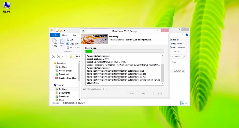Viewport: 239px width, 128px height.
Task: Click Invert selection in Explorer ribbon
Action: click(x=177, y=48)
